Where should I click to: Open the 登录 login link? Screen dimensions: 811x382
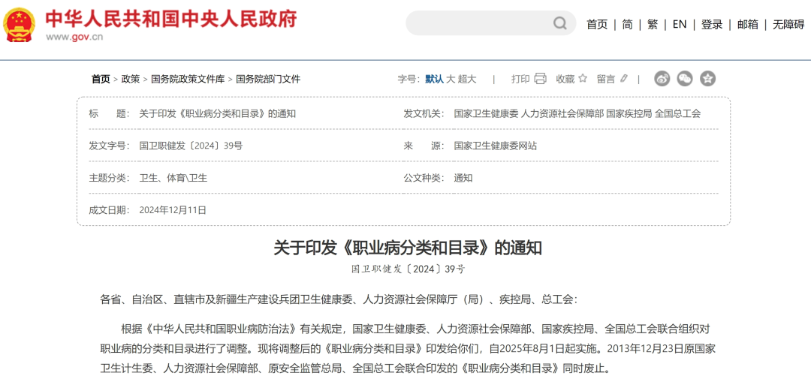[712, 24]
